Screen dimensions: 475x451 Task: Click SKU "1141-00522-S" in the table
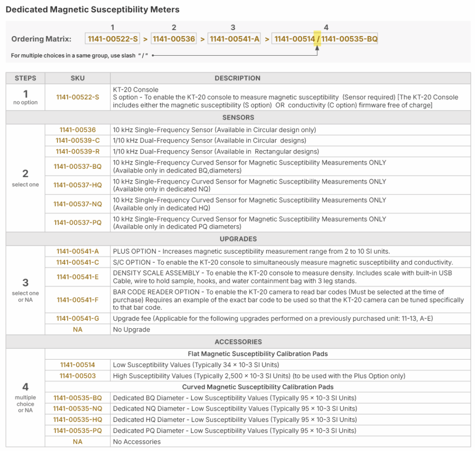point(77,97)
